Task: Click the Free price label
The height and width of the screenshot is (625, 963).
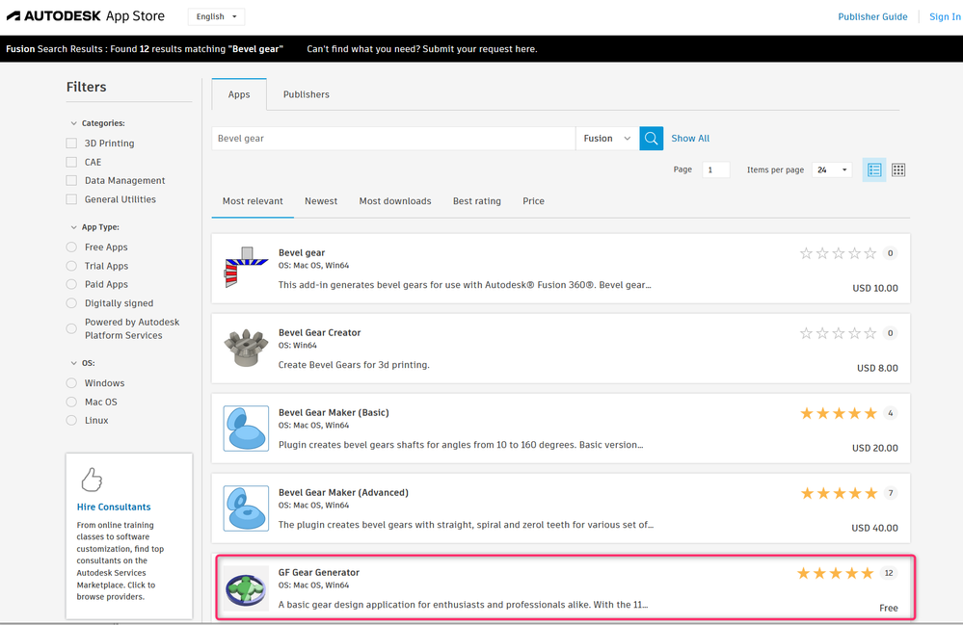Action: 888,608
